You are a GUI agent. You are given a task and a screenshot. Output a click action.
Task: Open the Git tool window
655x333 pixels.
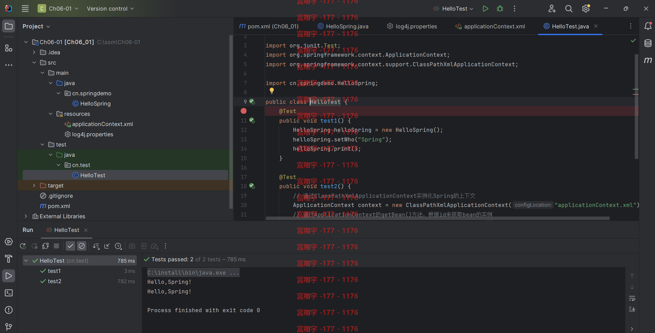click(9, 327)
